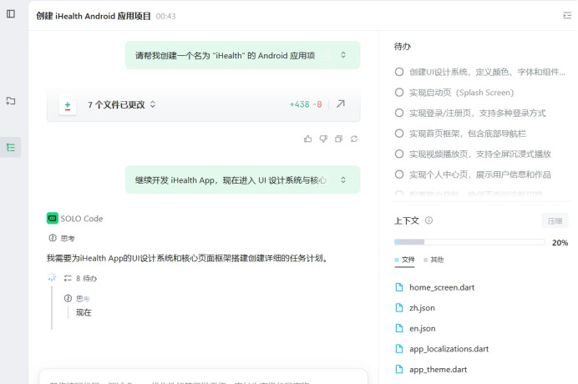Click the +438 additions count
The height and width of the screenshot is (384, 578).
coord(299,104)
